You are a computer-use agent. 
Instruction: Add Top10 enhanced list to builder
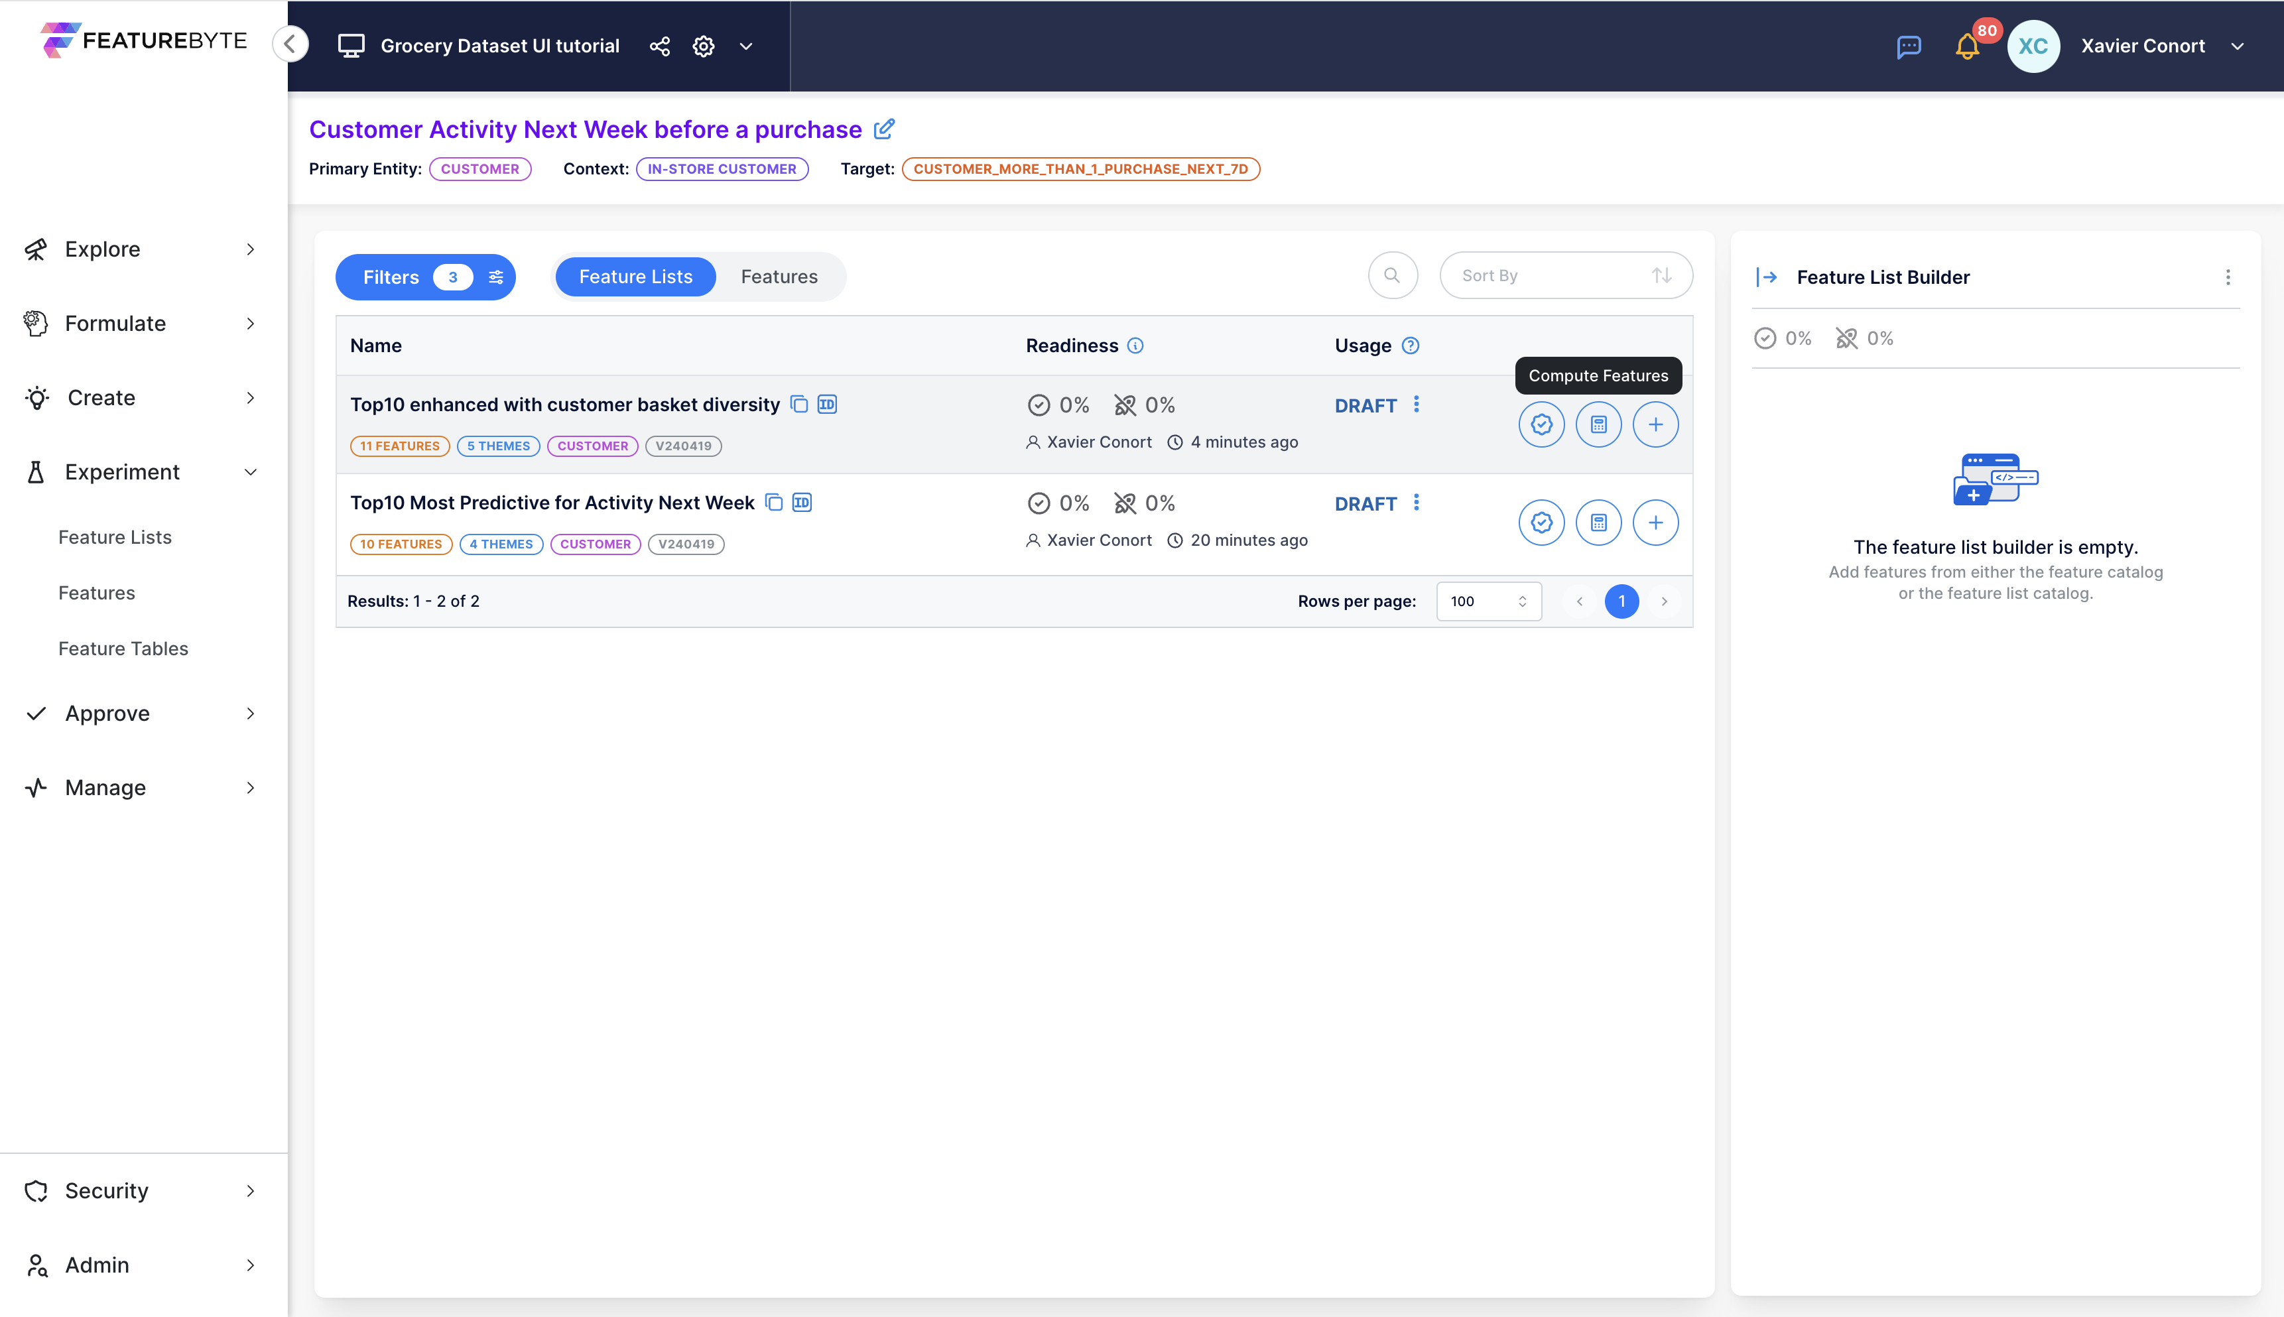click(1655, 424)
